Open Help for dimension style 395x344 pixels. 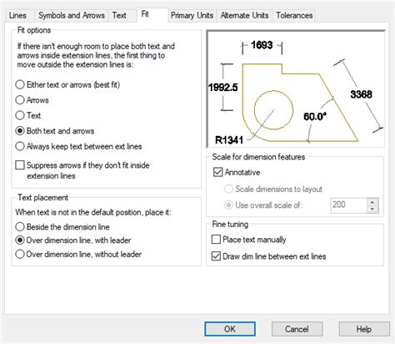pos(364,329)
